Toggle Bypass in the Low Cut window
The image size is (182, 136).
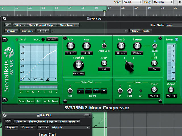point(11,127)
